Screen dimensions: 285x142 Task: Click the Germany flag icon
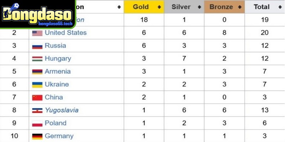(37, 136)
